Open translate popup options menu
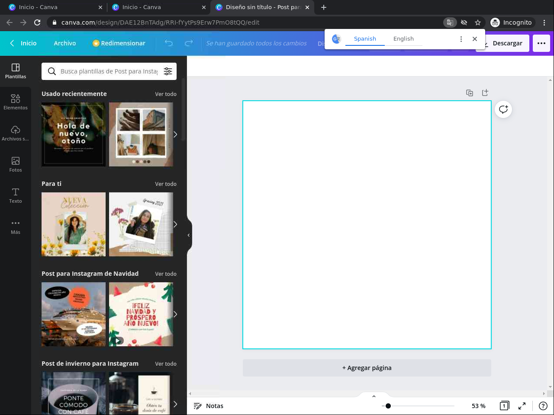 [461, 39]
